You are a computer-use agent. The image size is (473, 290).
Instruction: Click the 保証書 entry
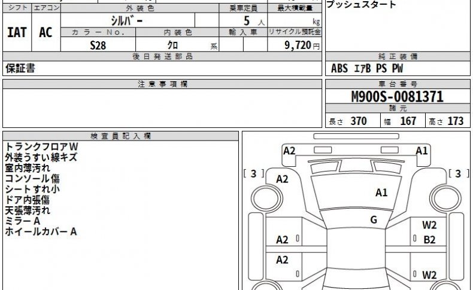20,68
